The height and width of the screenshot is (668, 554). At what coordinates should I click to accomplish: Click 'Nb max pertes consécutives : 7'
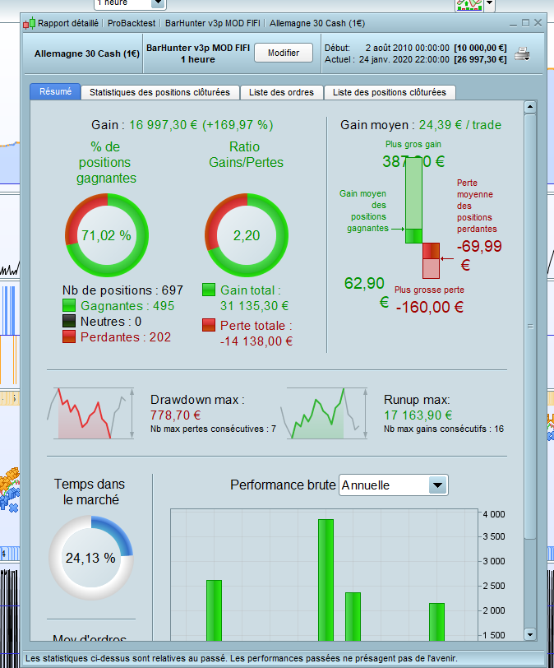[213, 429]
